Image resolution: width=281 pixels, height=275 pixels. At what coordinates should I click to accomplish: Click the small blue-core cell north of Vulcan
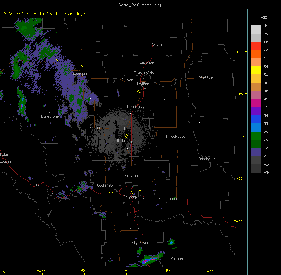tap(171, 243)
